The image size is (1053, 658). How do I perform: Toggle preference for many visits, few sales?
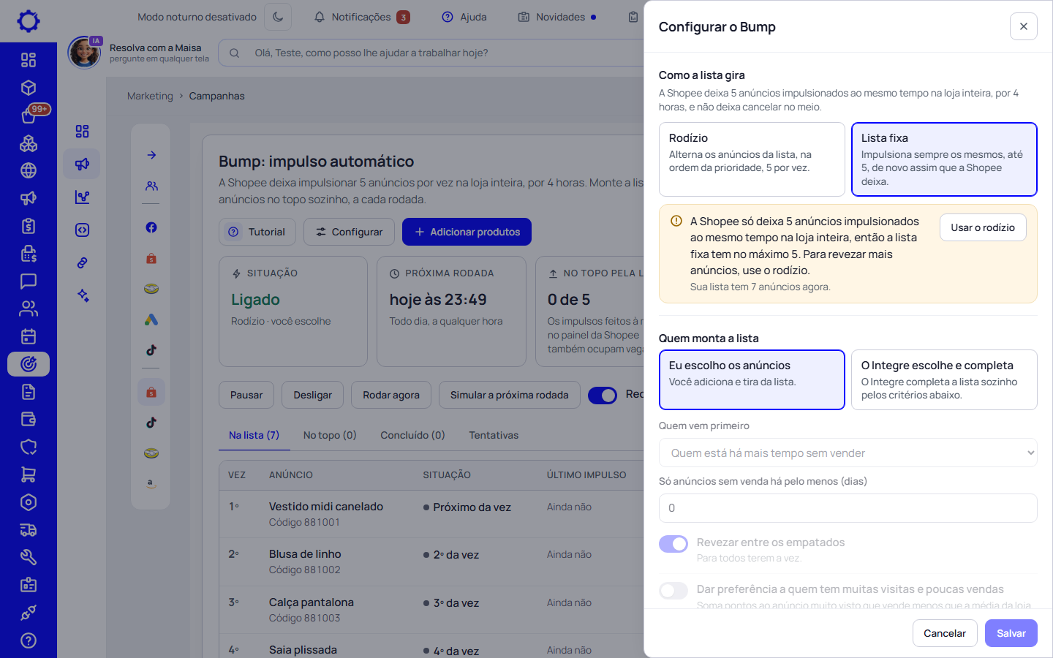pos(673,591)
